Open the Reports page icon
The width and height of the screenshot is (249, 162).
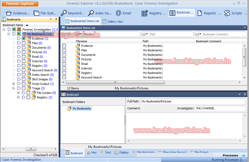click(200, 13)
